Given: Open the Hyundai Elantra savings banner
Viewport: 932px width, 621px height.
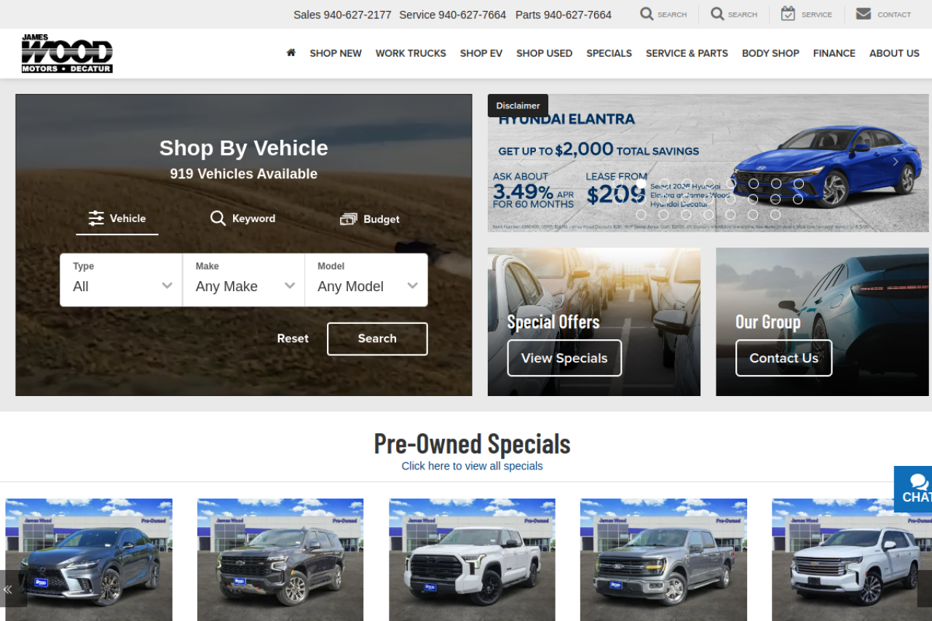Looking at the screenshot, I should (x=708, y=163).
